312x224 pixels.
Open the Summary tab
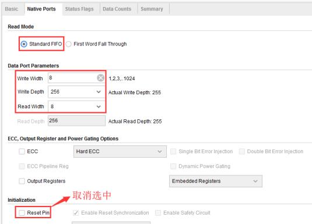pos(152,9)
